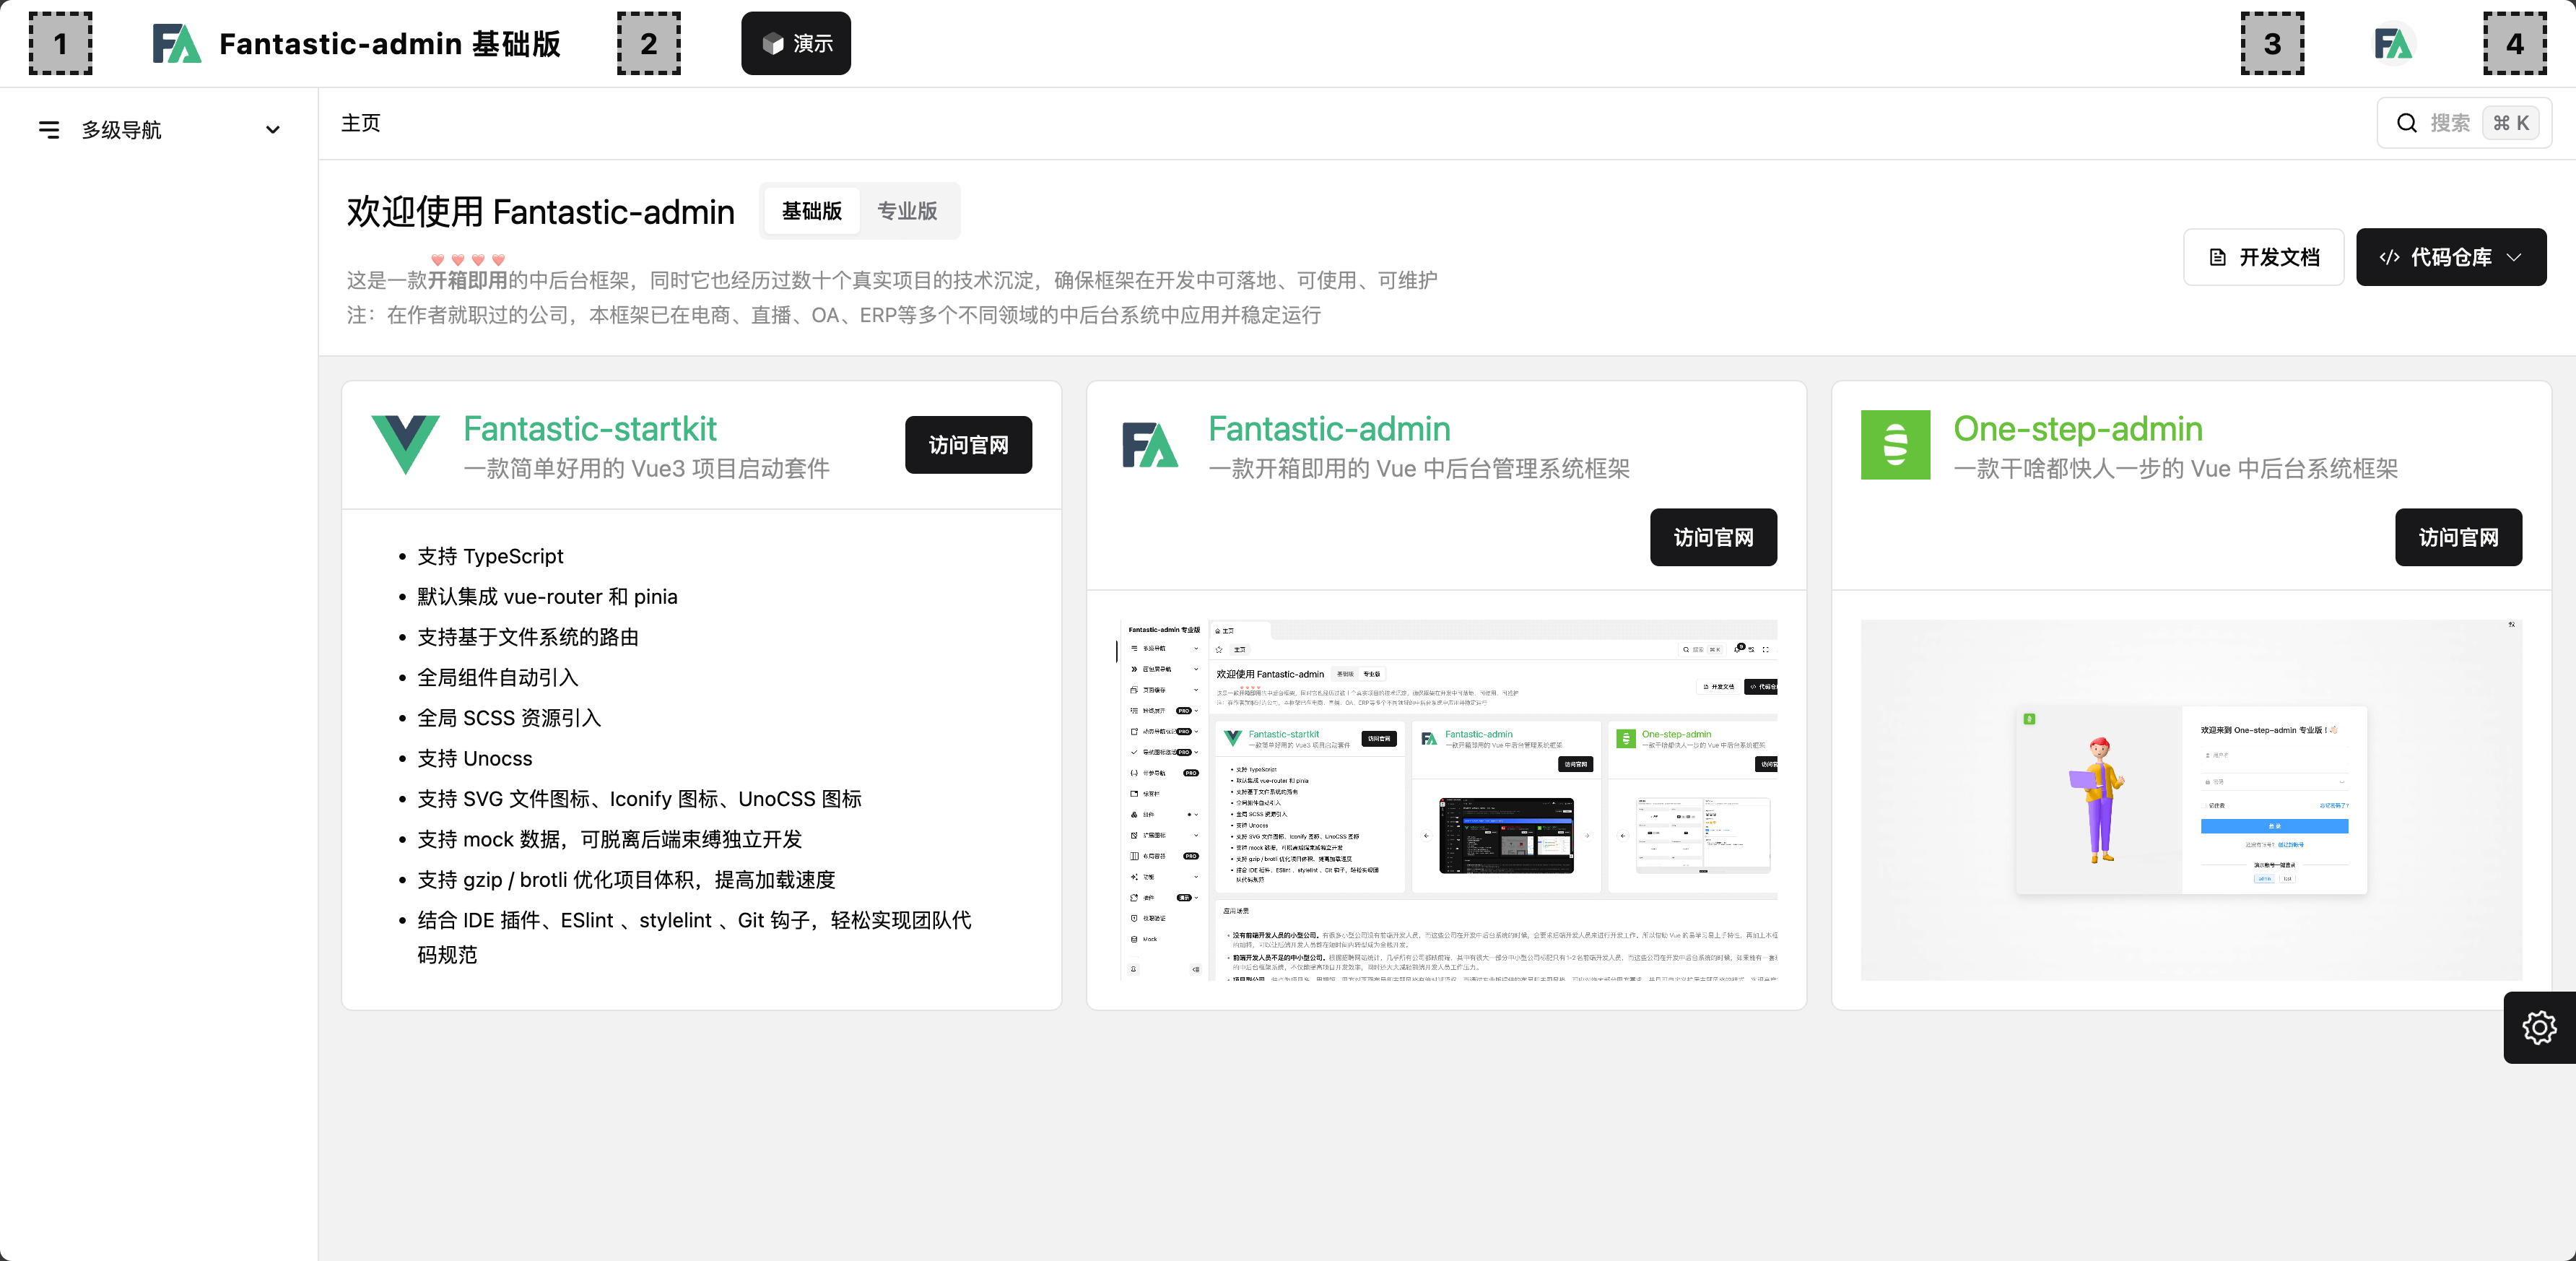The image size is (2576, 1261).
Task: Click the Fantastic-admin logo in the header
Action: tap(177, 44)
